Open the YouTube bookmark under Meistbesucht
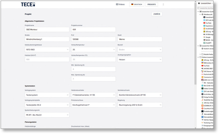This screenshot has width=219, height=134. click(x=208, y=23)
